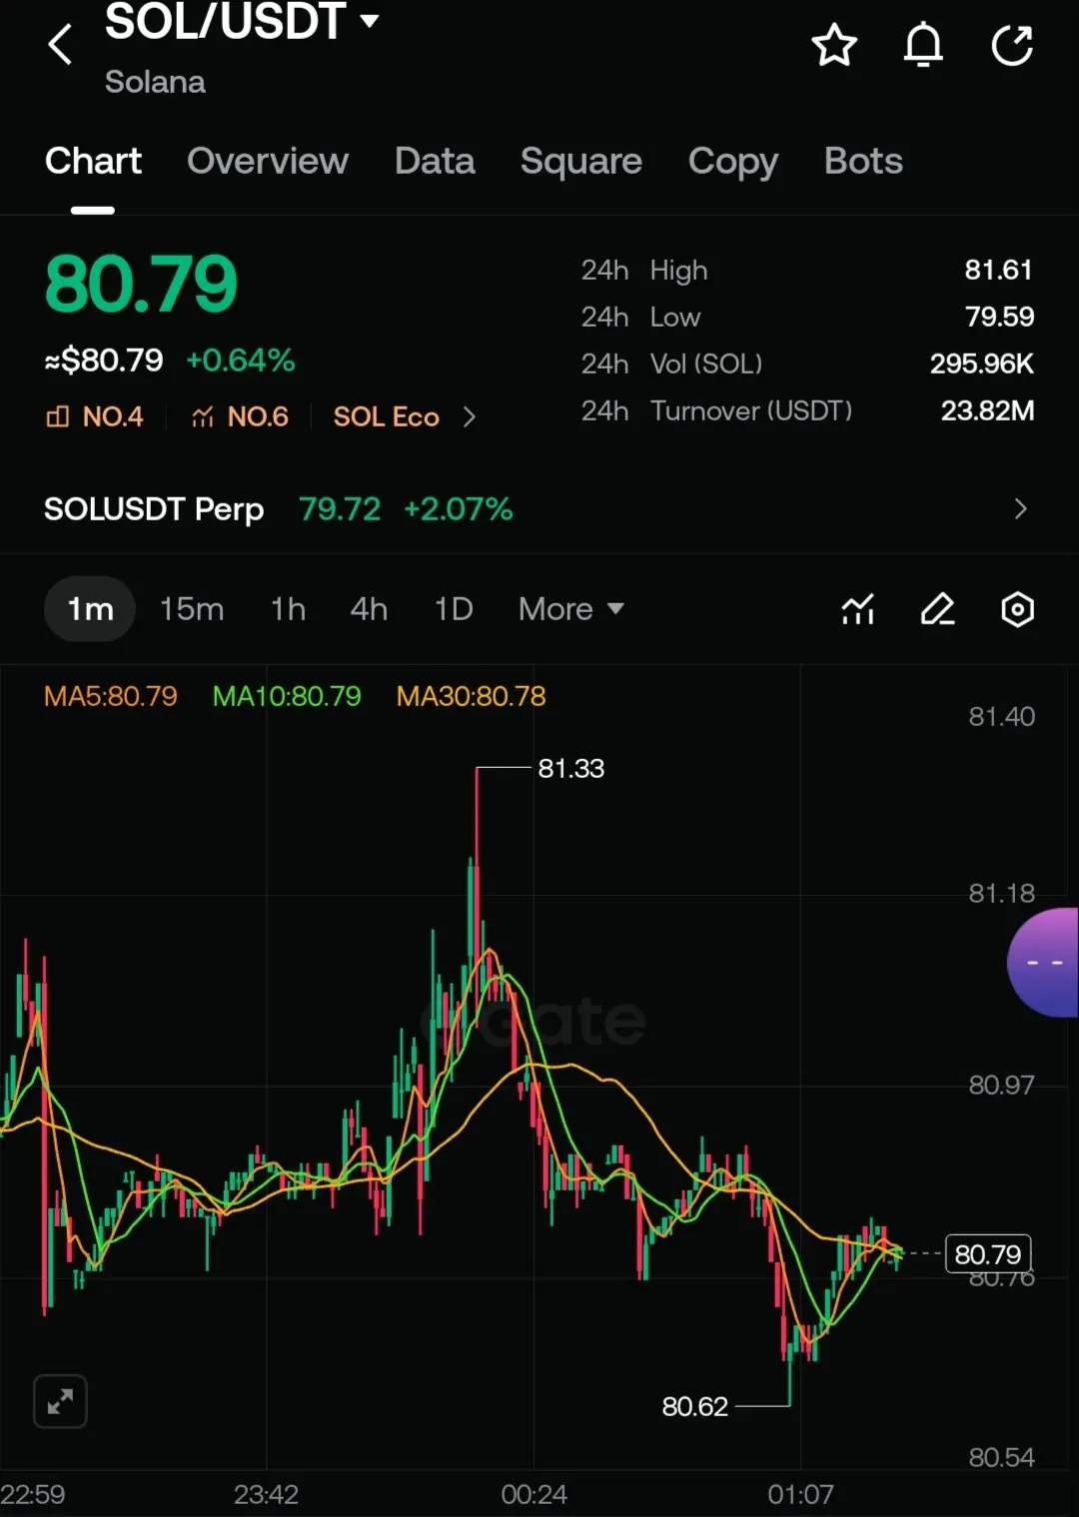This screenshot has height=1517, width=1079.
Task: Tap the 80.62 chart low label
Action: pyautogui.click(x=695, y=1406)
